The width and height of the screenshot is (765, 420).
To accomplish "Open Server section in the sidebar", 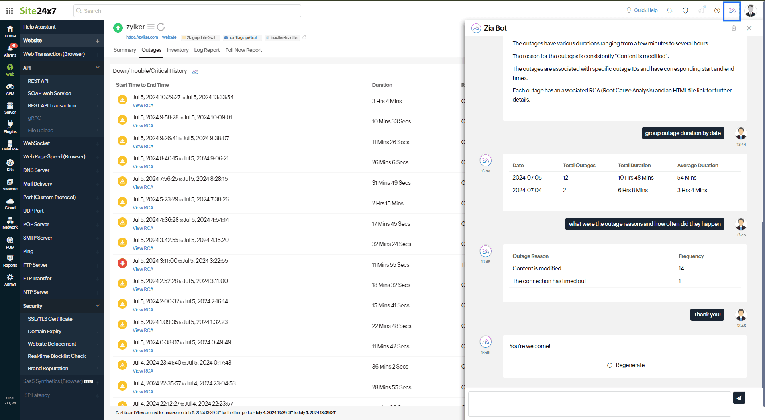I will coord(10,108).
